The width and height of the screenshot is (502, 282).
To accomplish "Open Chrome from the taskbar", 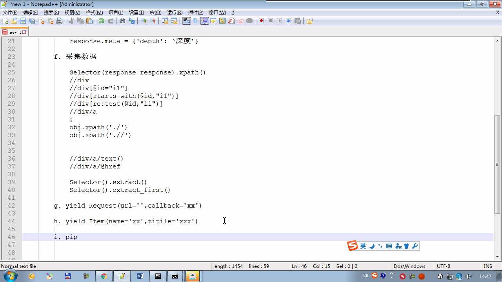I will (x=104, y=276).
